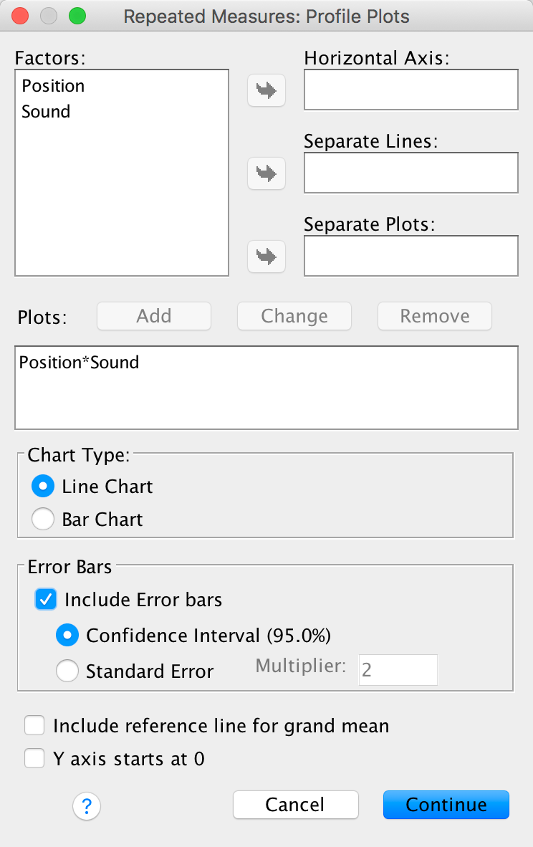Select Confidence Interval (95.0%) option

(x=68, y=635)
